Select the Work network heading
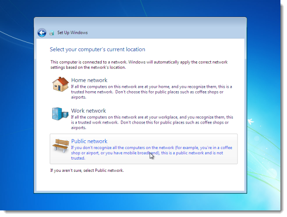 tap(89, 111)
